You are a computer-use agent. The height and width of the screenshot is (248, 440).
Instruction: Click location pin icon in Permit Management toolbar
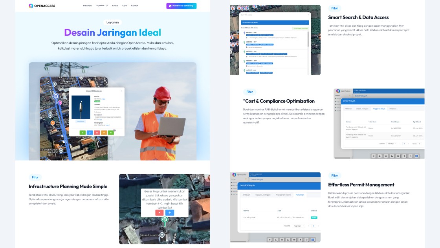point(300,240)
